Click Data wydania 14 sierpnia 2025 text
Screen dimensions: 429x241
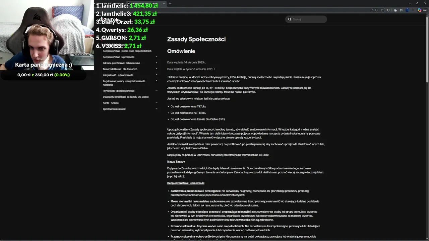coord(186,62)
